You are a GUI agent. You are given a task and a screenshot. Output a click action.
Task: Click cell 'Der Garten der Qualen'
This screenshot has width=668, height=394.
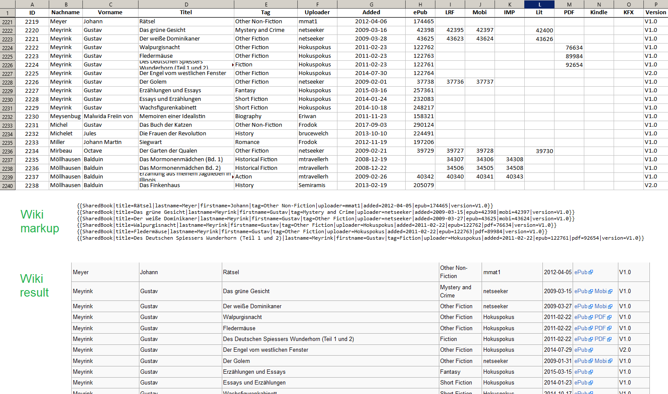(x=186, y=151)
